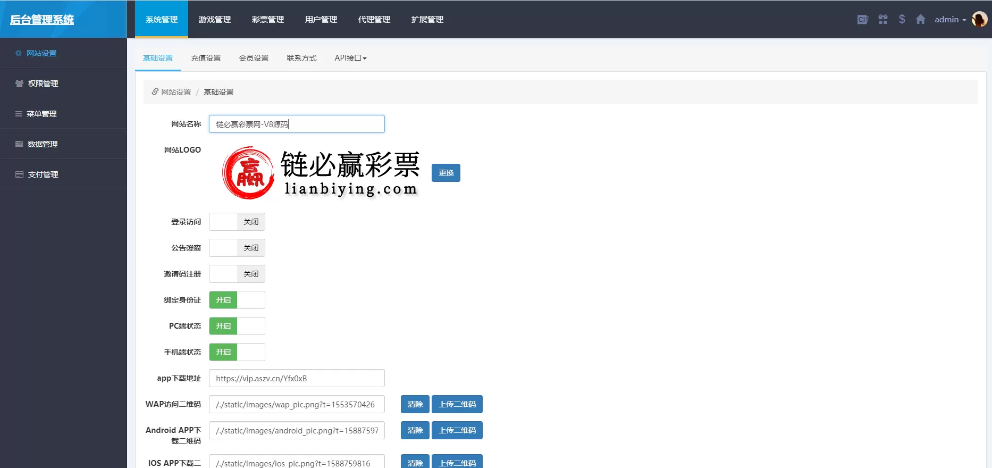Click the list icon beside 菜单管理
This screenshot has height=468, width=992.
19,114
